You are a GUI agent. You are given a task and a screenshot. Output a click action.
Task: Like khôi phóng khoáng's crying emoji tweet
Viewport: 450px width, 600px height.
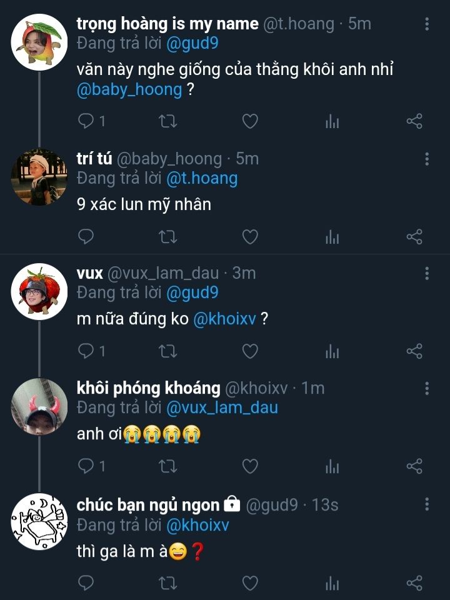coord(250,466)
